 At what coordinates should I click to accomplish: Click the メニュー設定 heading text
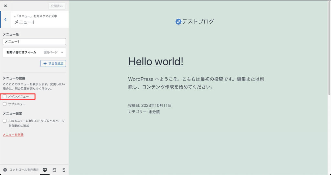coord(13,114)
